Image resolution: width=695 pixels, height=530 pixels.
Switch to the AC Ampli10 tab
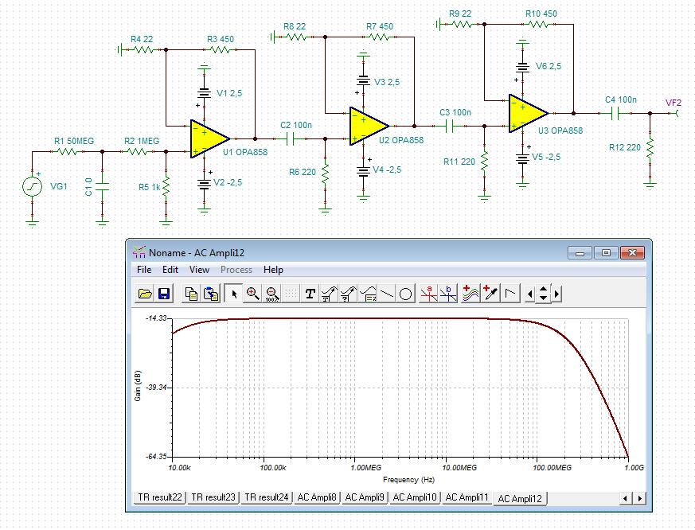[415, 497]
